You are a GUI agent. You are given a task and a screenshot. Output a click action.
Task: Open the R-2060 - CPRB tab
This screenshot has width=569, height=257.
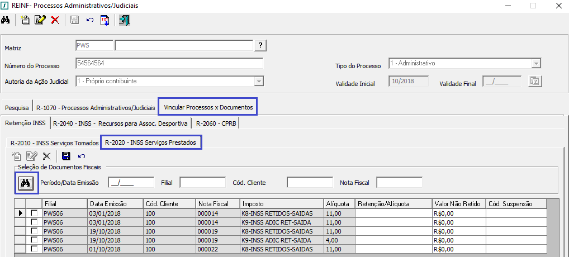point(216,123)
